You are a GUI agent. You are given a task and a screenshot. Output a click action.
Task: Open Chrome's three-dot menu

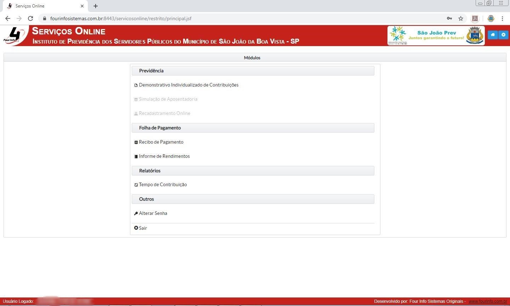point(502,18)
